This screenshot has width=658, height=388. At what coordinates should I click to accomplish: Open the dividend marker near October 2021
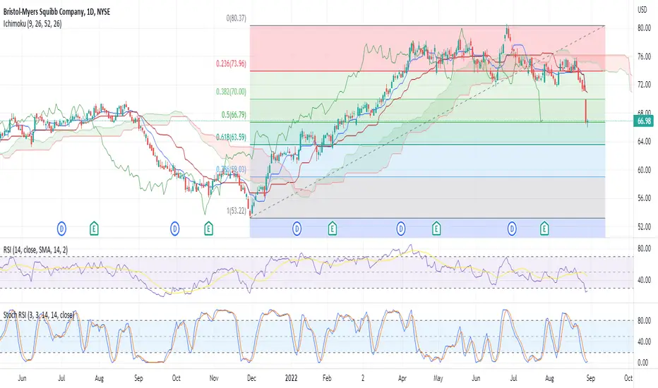175,229
